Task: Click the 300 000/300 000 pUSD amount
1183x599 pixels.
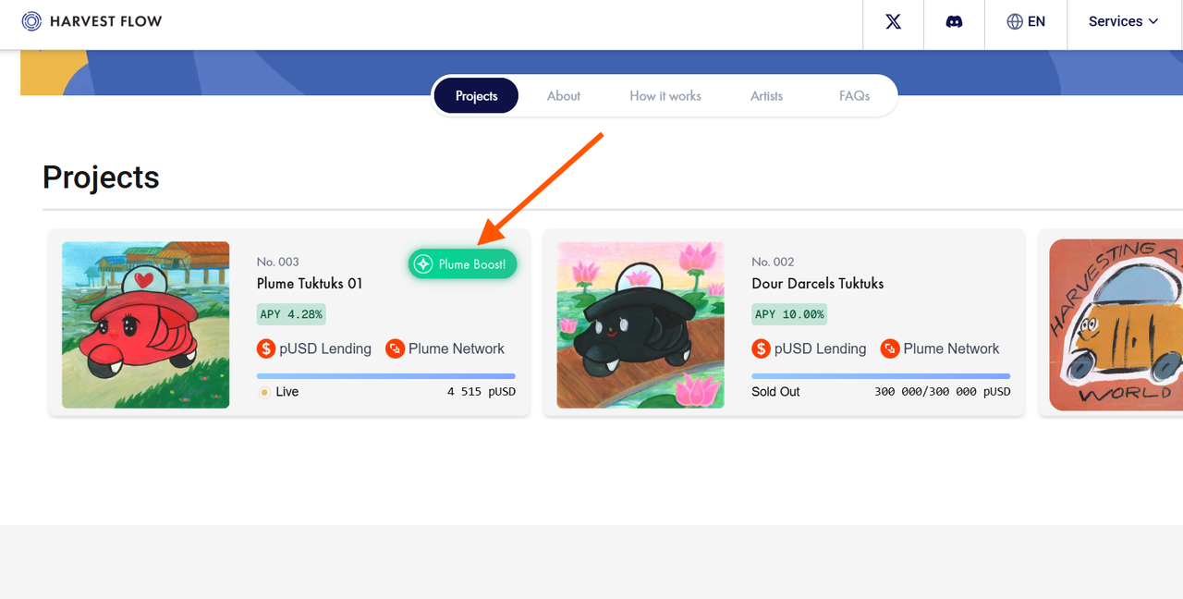Action: [x=943, y=392]
